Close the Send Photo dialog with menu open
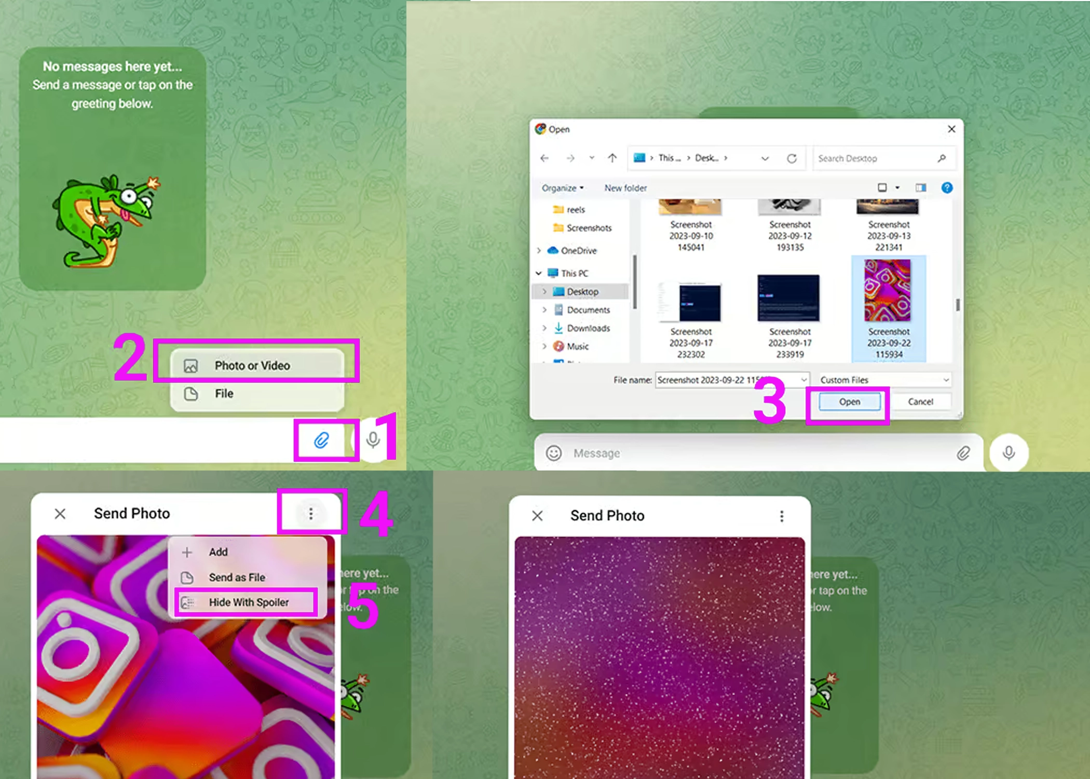Screen dimensions: 1090x779 click(x=60, y=514)
